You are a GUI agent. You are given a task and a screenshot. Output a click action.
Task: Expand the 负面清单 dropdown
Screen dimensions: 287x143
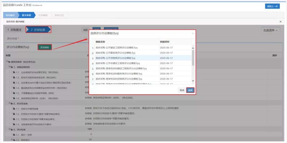(x=271, y=31)
